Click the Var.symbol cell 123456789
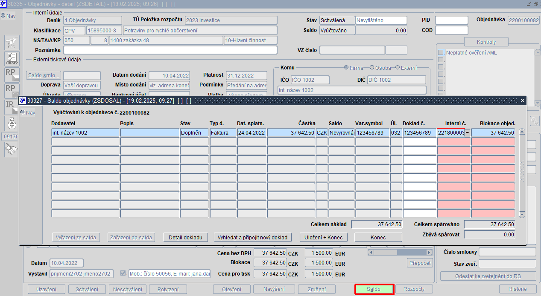Screen dimensions: 541x296 click(x=372, y=133)
